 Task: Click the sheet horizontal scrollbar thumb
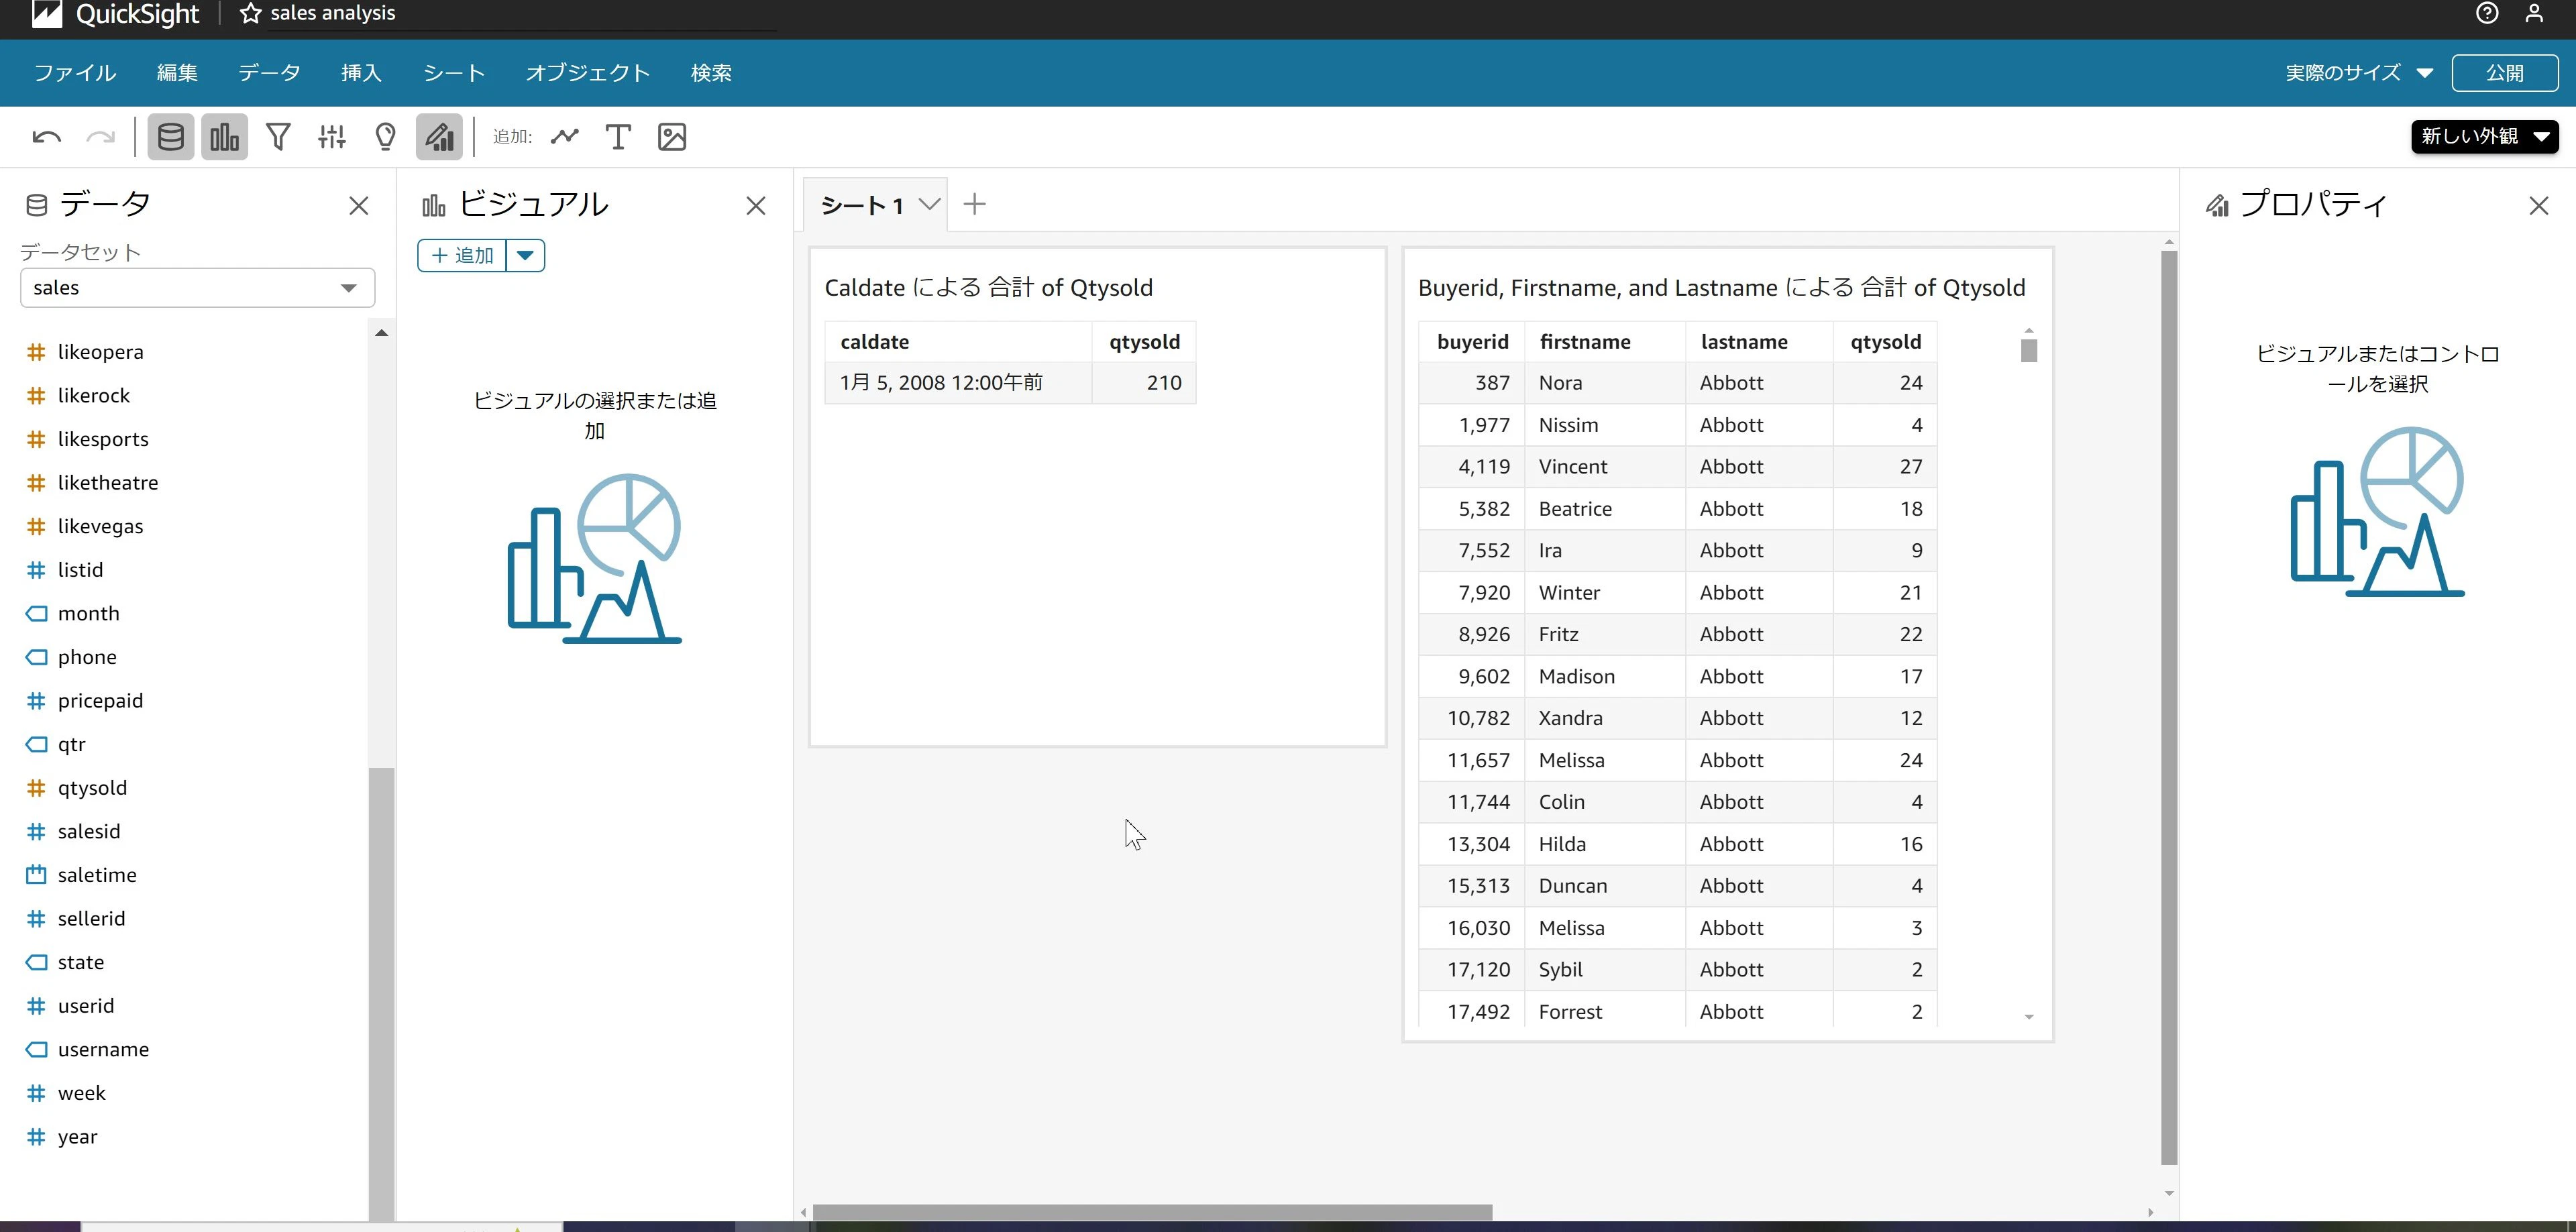tap(1152, 1212)
